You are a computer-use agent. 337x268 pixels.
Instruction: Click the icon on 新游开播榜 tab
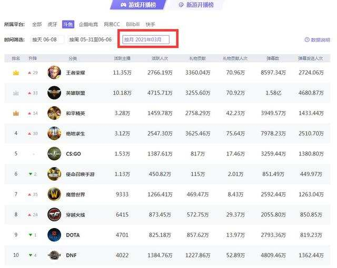[181, 5]
